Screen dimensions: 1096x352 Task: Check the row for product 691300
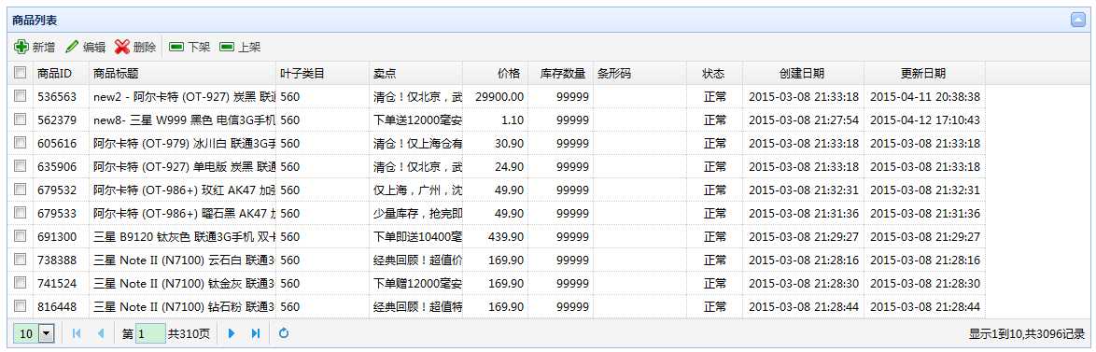tap(21, 236)
